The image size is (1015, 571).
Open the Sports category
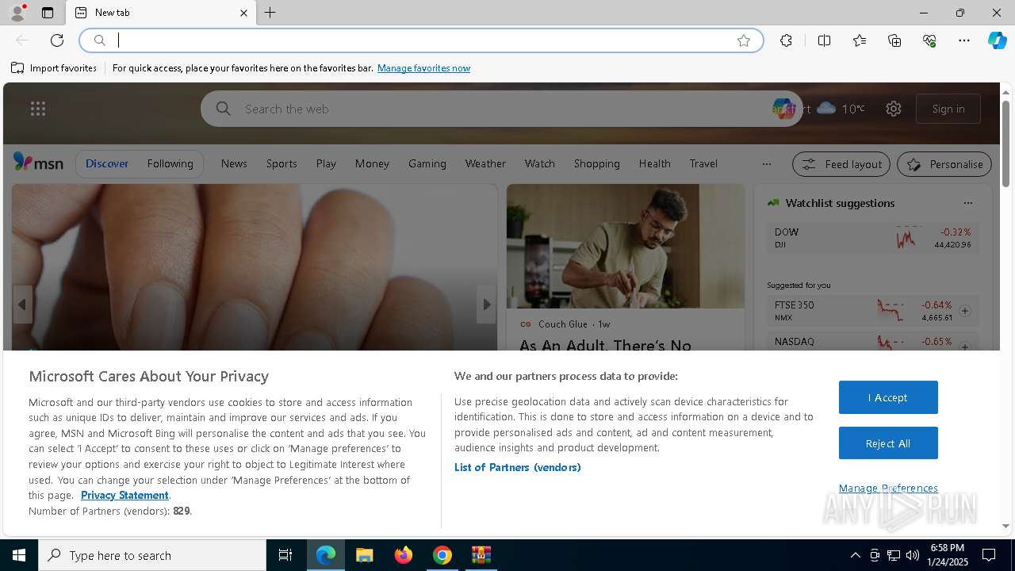[x=282, y=163]
